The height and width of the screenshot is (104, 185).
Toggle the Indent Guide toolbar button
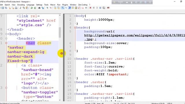pos(69,8)
